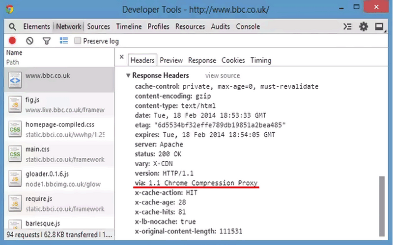
Task: Select the Headers tab
Action: pos(142,60)
